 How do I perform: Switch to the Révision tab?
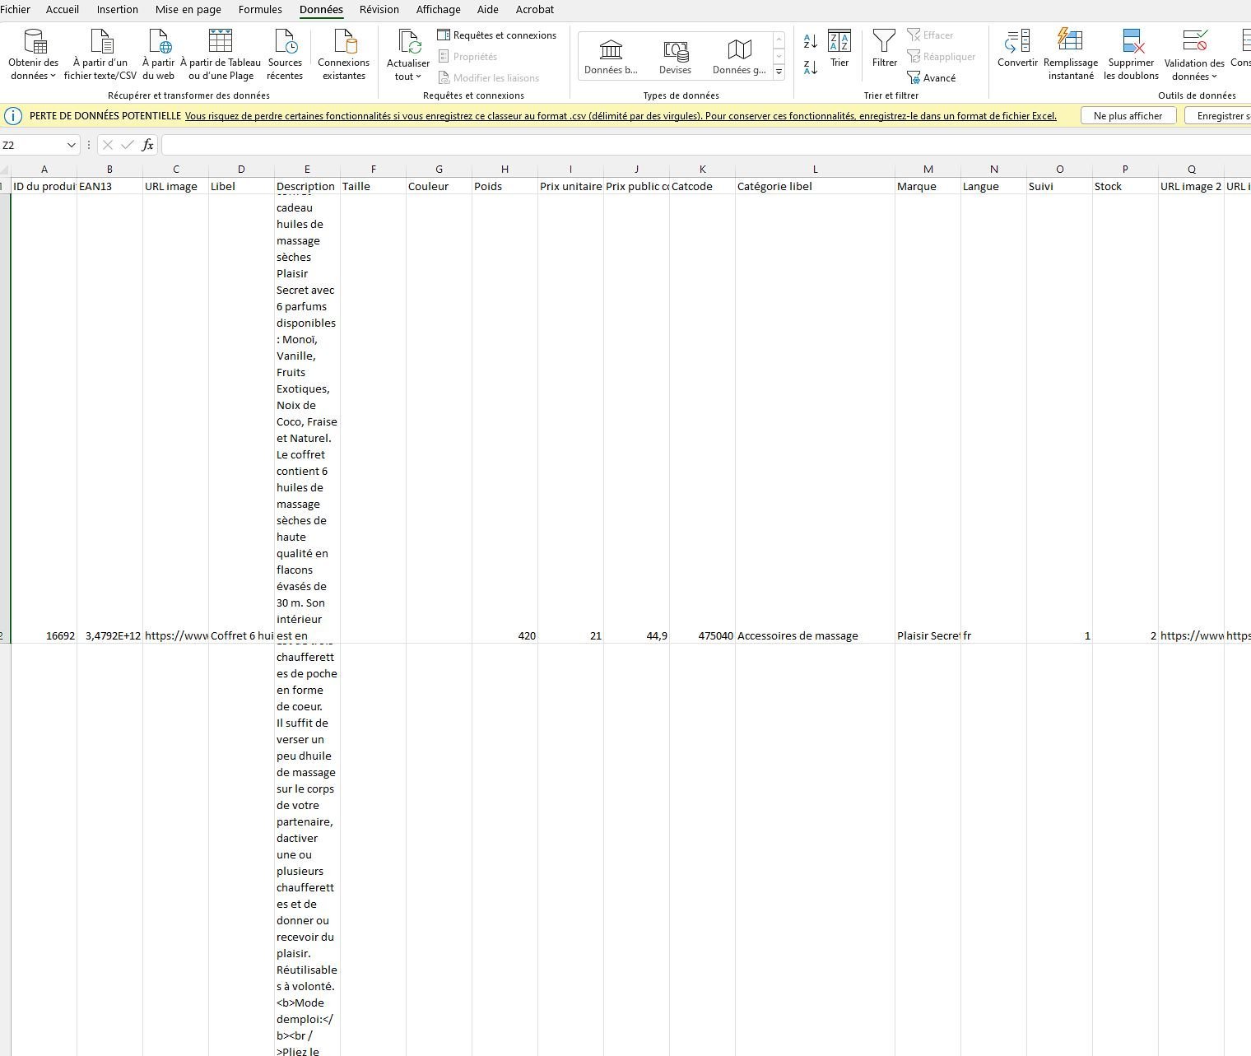click(x=379, y=10)
